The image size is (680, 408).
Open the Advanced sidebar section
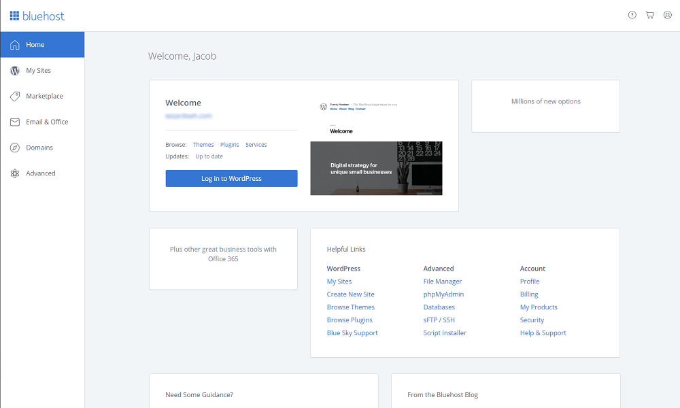point(42,173)
